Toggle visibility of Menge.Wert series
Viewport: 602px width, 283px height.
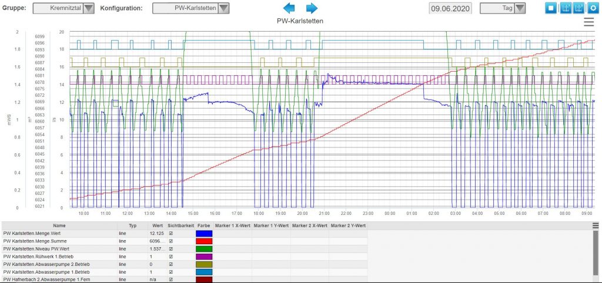point(171,233)
